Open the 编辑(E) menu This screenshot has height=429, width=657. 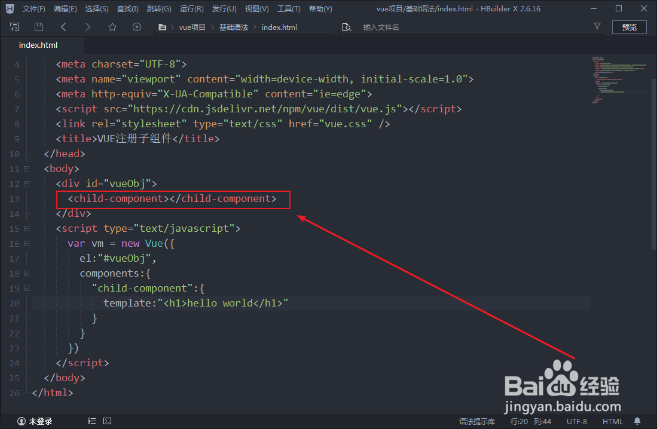tap(65, 9)
